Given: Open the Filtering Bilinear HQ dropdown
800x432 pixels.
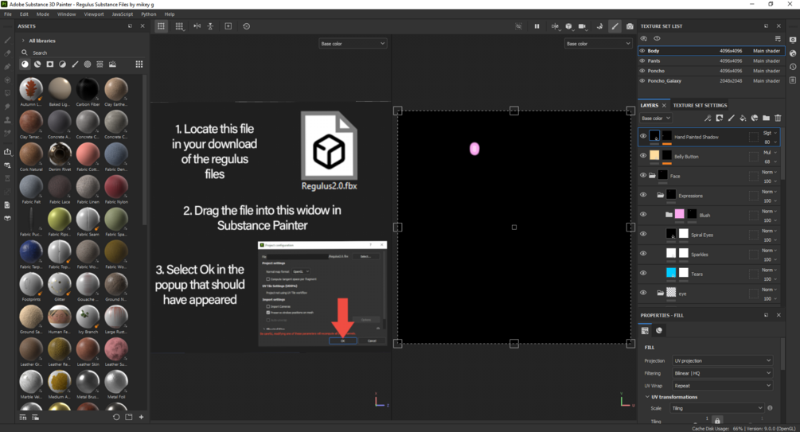Looking at the screenshot, I should tap(723, 373).
